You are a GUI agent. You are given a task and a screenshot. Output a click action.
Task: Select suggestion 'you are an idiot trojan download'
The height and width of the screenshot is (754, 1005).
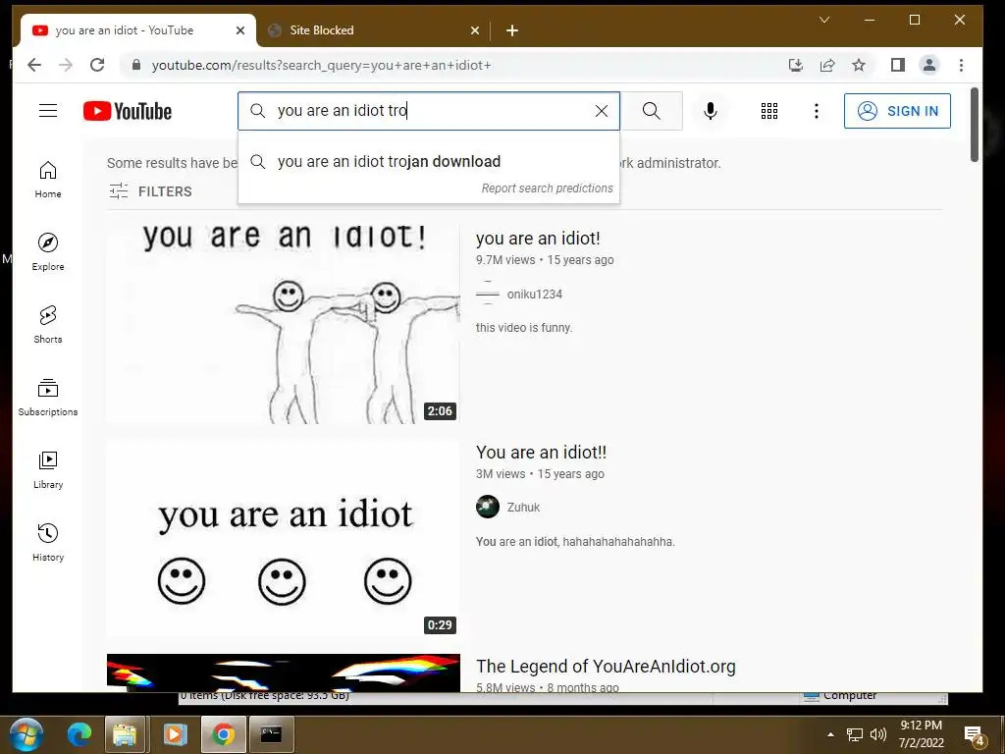pos(429,162)
